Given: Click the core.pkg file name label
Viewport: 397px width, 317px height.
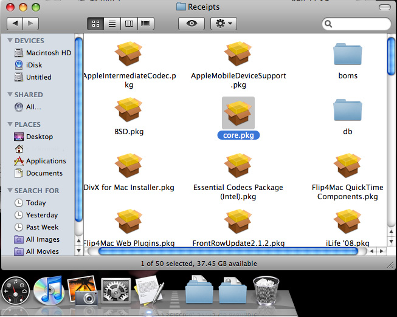Looking at the screenshot, I should point(238,135).
